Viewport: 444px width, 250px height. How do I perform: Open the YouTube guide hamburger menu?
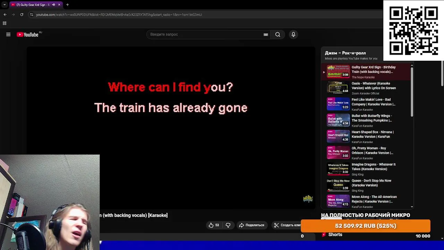(8, 34)
